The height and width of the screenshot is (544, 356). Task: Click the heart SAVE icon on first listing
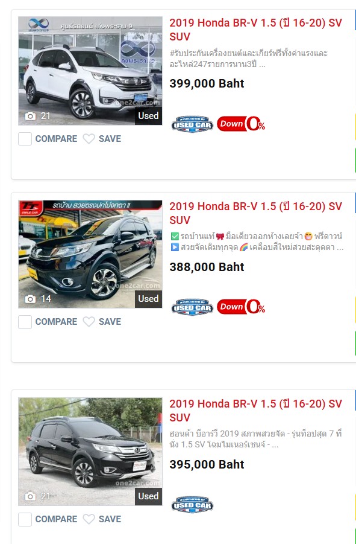pyautogui.click(x=89, y=139)
